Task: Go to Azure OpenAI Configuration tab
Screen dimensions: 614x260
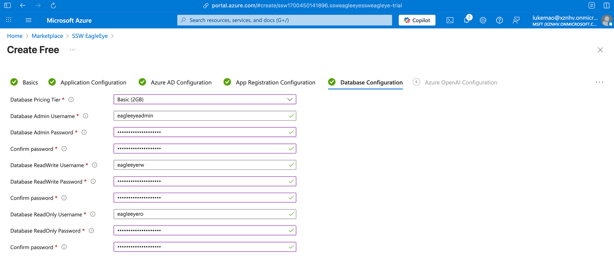Action: pos(455,82)
